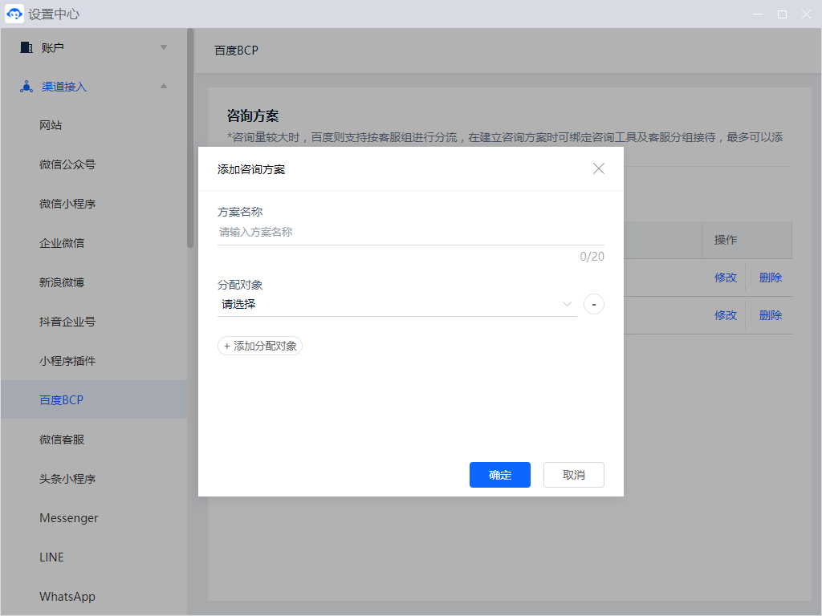Open WhatsApp channel settings
This screenshot has height=616, width=822.
coord(67,597)
